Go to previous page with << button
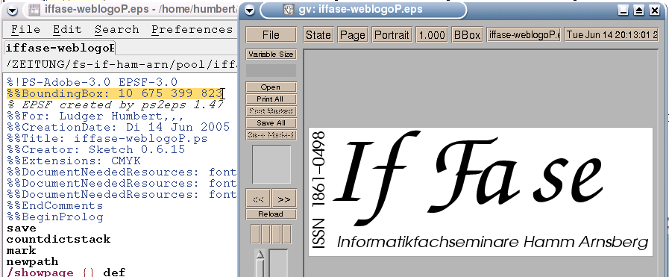This screenshot has width=669, height=277. click(258, 199)
